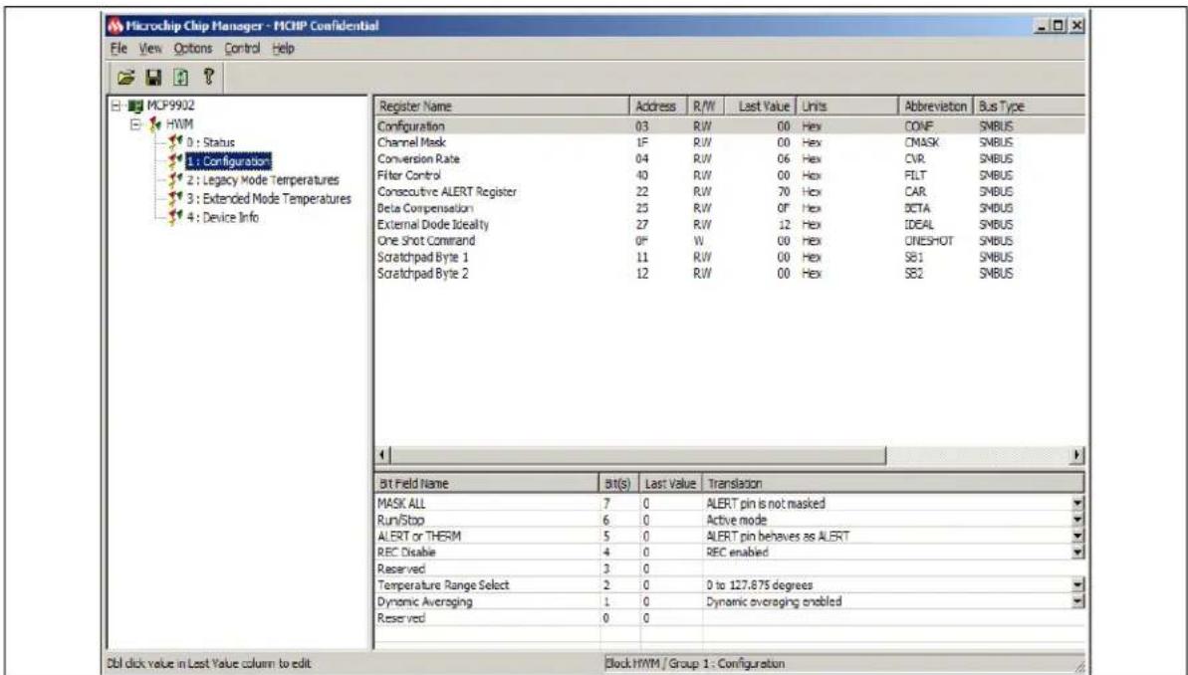Select the Channel Mask register row
Viewport: 1188px width, 675px height.
[730, 143]
